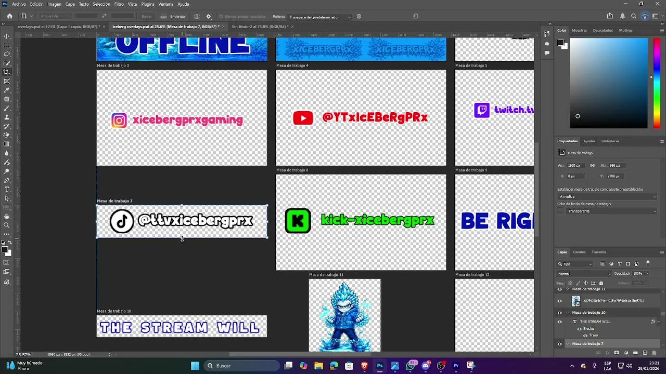Screen dimensions: 666x374
Task: Click the Straighten (Enderezar) tool button
Action: point(174,17)
